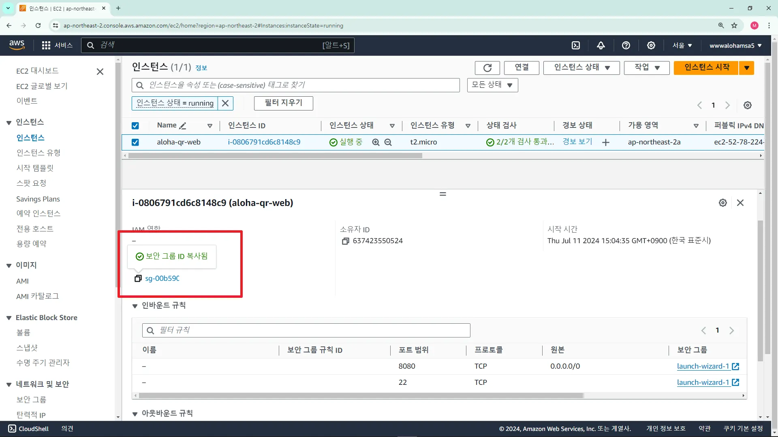Open the AWS help question mark icon

(x=626, y=45)
